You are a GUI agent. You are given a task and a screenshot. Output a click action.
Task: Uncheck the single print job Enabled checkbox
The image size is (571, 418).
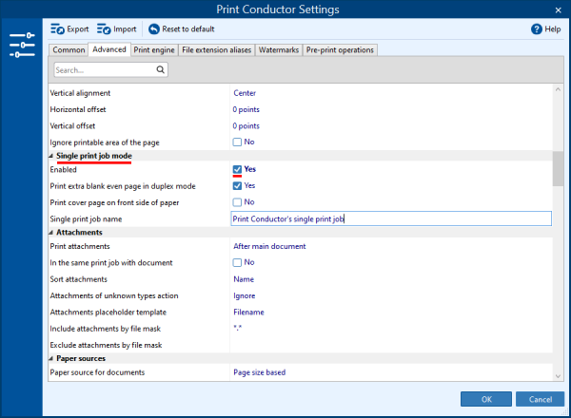[238, 169]
